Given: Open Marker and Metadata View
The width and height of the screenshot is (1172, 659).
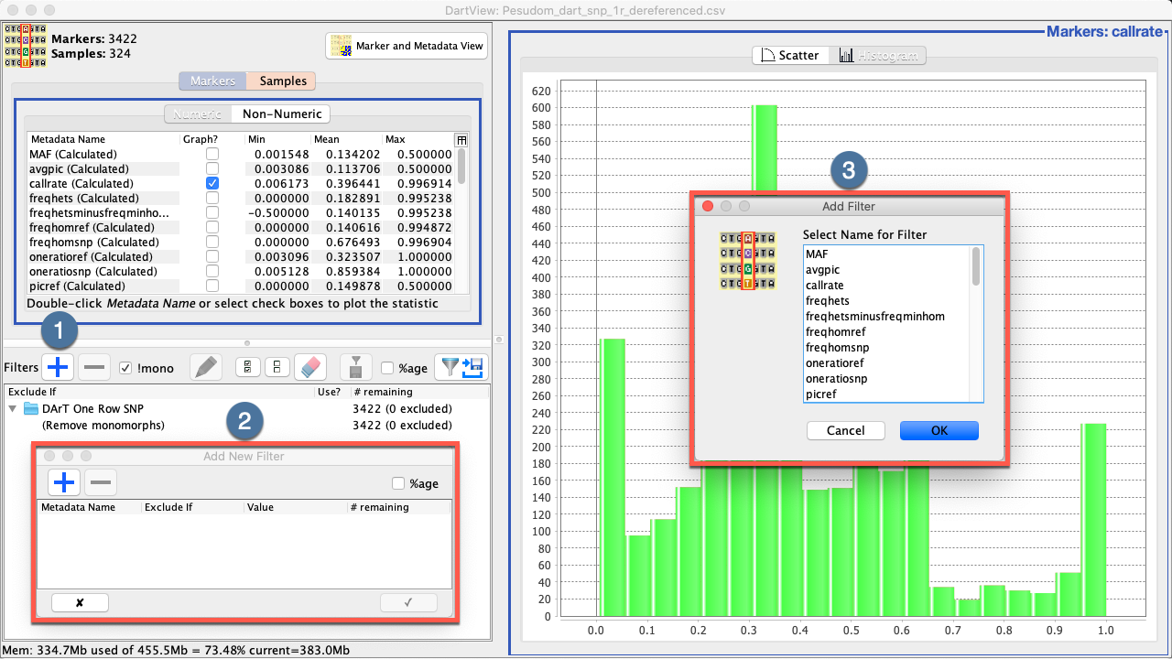Looking at the screenshot, I should [x=408, y=46].
